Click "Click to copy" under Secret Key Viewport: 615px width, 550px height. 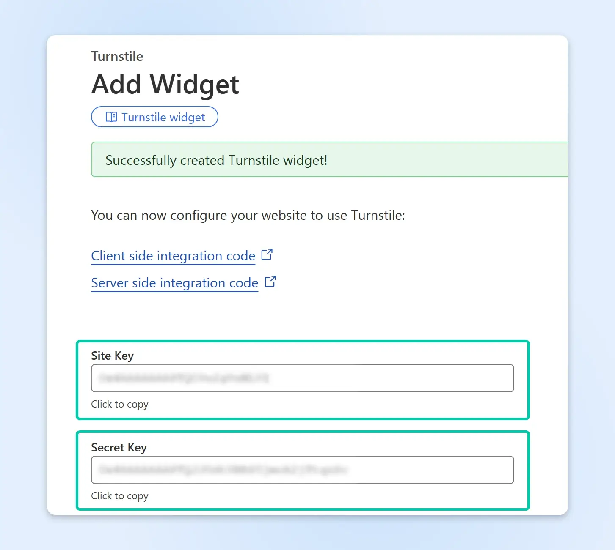(x=120, y=496)
